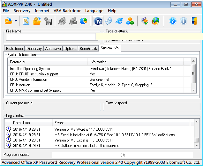
Task: Select the System Info tab
Action: point(110,48)
